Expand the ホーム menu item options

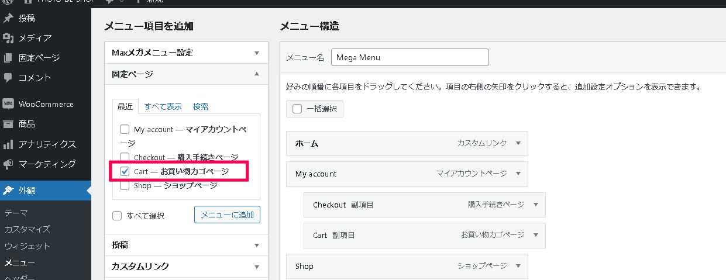pyautogui.click(x=518, y=143)
